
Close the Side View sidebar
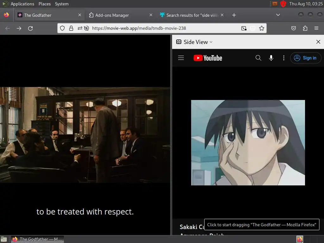click(318, 42)
